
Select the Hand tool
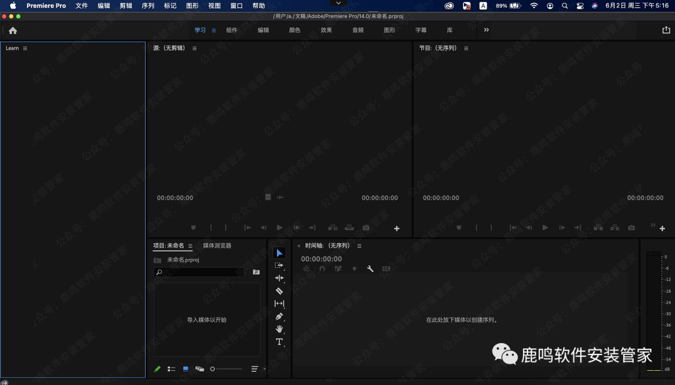(x=279, y=329)
